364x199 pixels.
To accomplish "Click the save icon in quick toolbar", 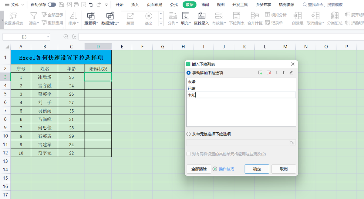I will [x=61, y=5].
